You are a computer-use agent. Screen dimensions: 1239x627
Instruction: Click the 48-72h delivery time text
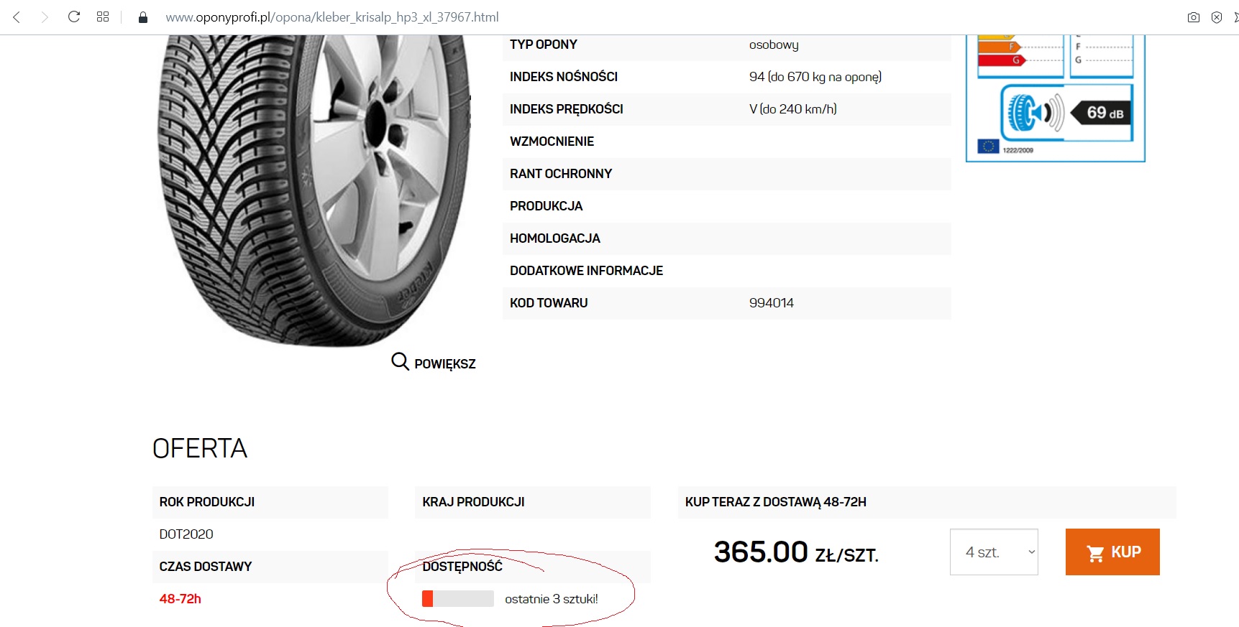[x=180, y=598]
